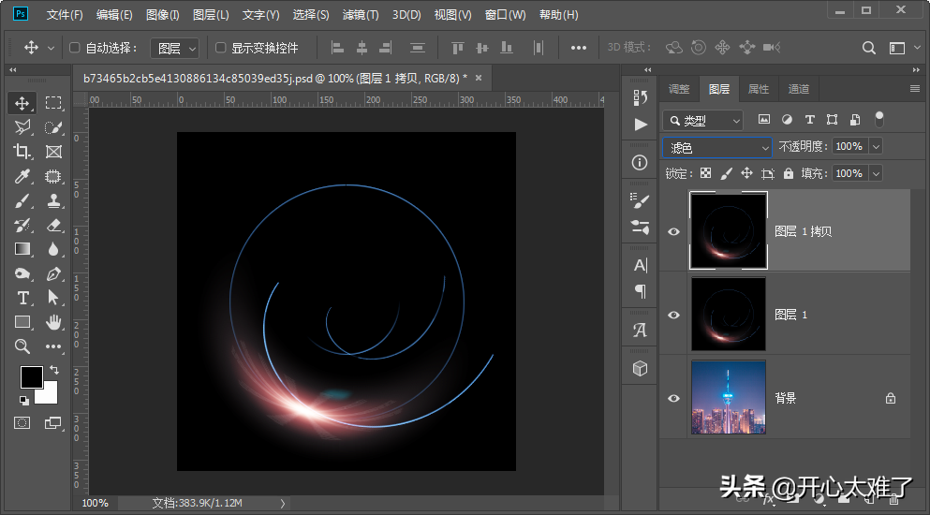Hide the 背景 layer

(673, 398)
